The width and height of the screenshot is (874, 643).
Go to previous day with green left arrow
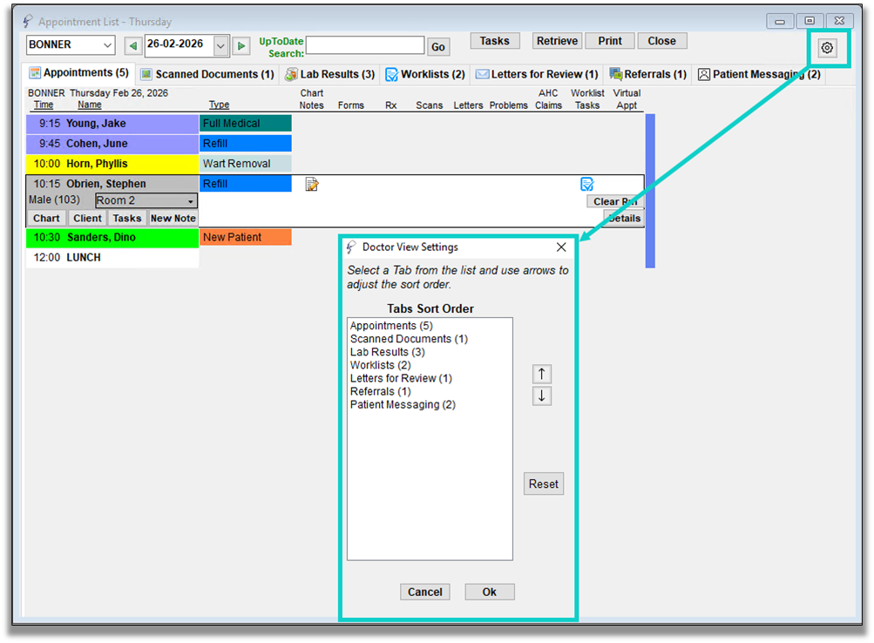click(x=132, y=45)
